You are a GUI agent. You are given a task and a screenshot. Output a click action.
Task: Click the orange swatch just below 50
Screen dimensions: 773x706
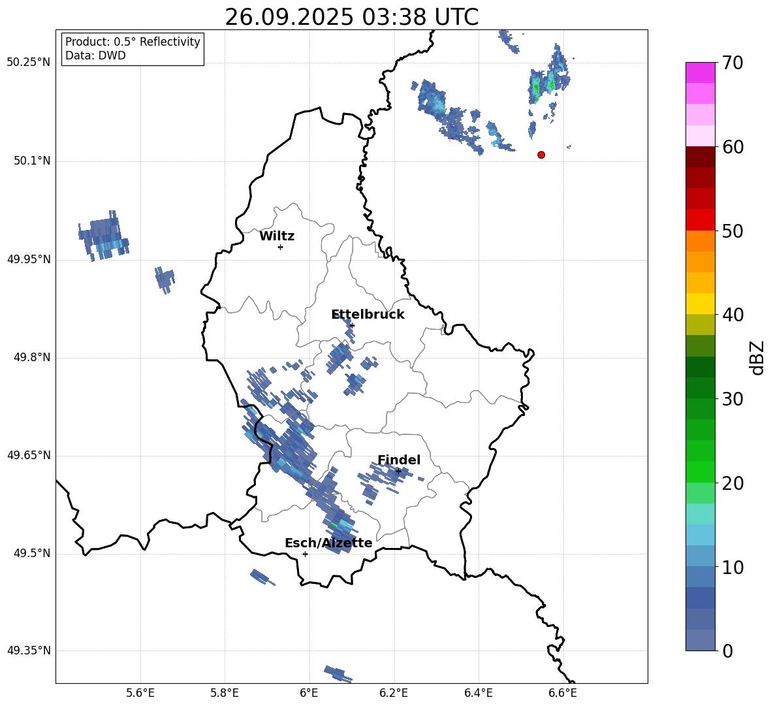(700, 241)
